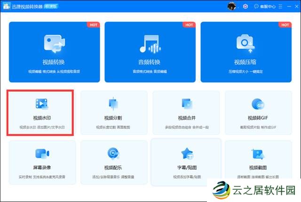Open the 字幕/贴图 subtitle sticker tool
Viewport: 301px width, 202px height.
186,162
